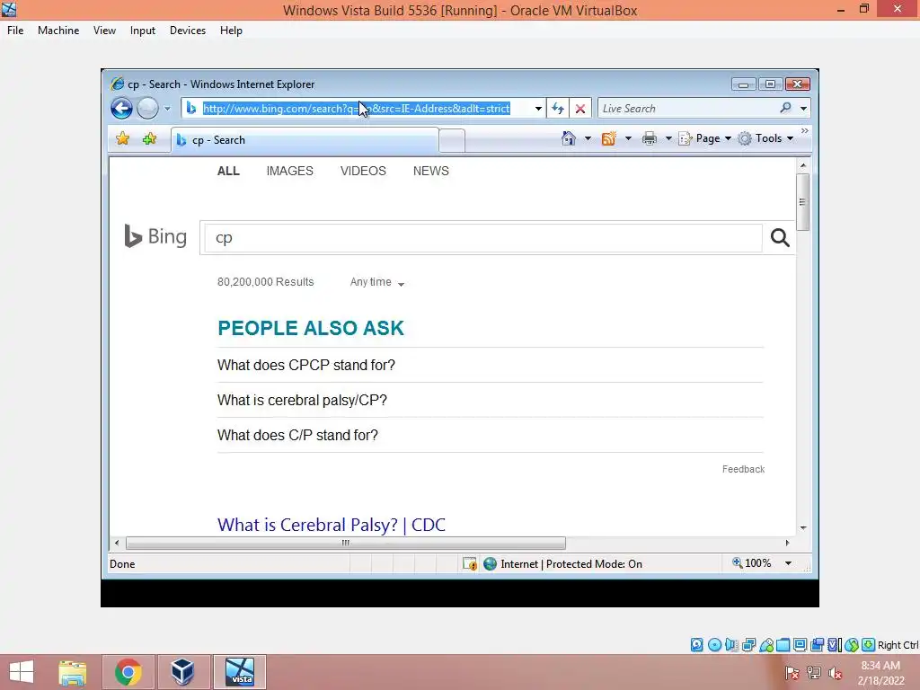Open the VirtualBox Machine menu
Screen dimensions: 920x690
click(x=58, y=31)
